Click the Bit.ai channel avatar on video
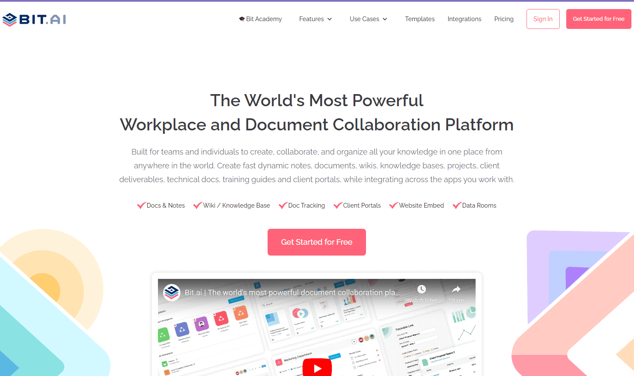Viewport: 634px width, 376px height. (x=171, y=292)
